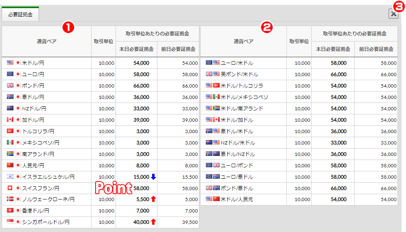
Task: Select the 米ドル/加ドル currency pair
Action: coord(237,120)
